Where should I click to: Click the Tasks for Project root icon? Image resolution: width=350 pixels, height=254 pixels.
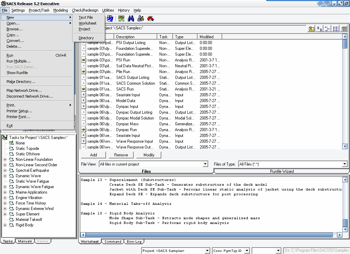[x=5, y=138]
